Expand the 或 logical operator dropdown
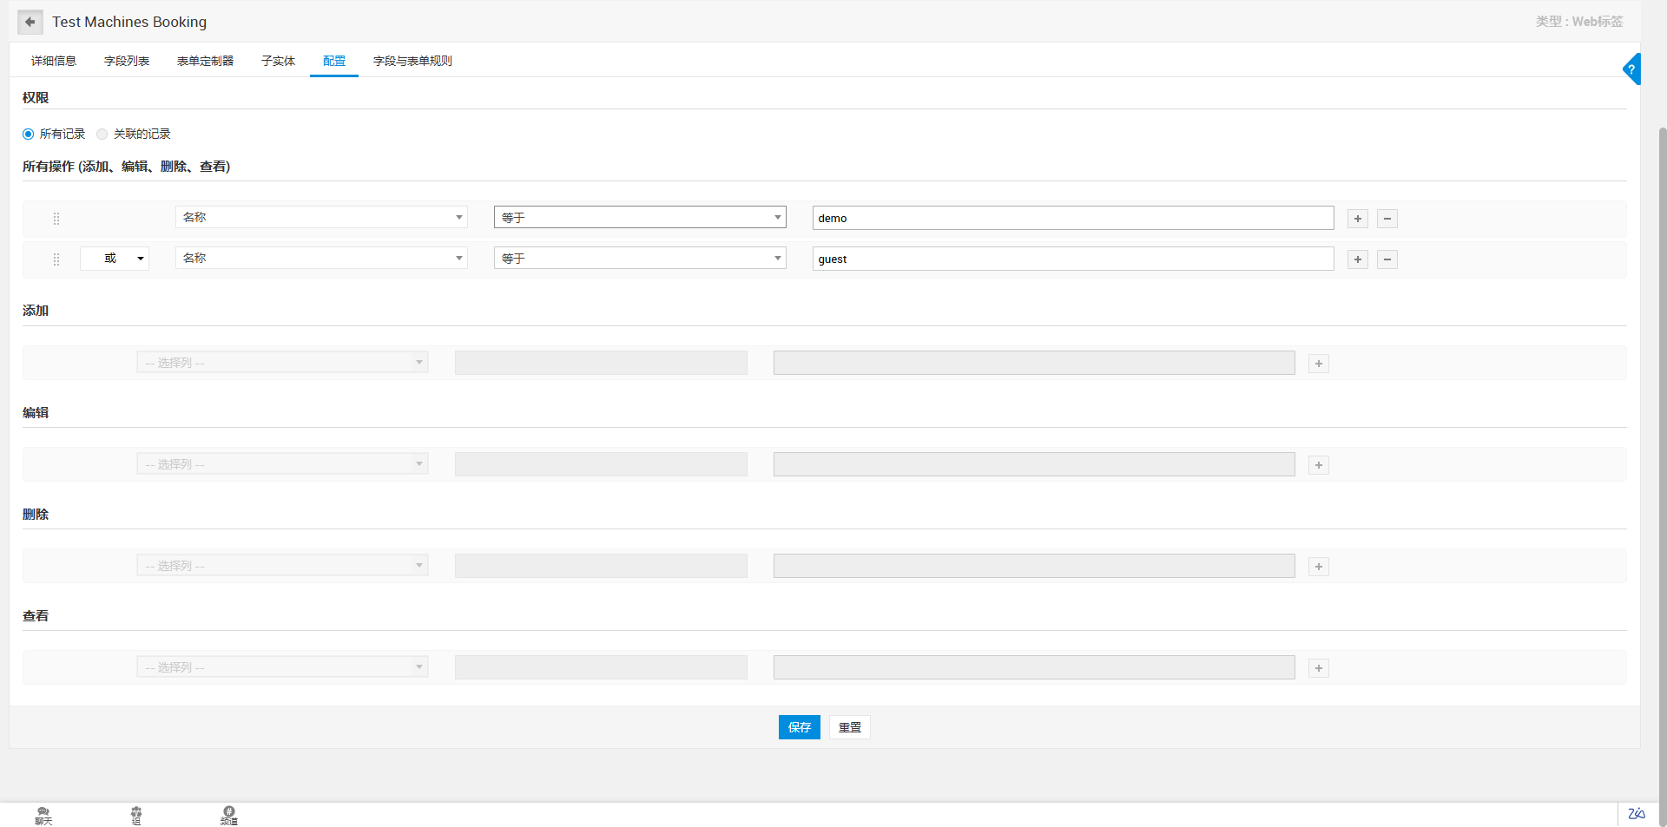This screenshot has width=1667, height=827. click(115, 259)
